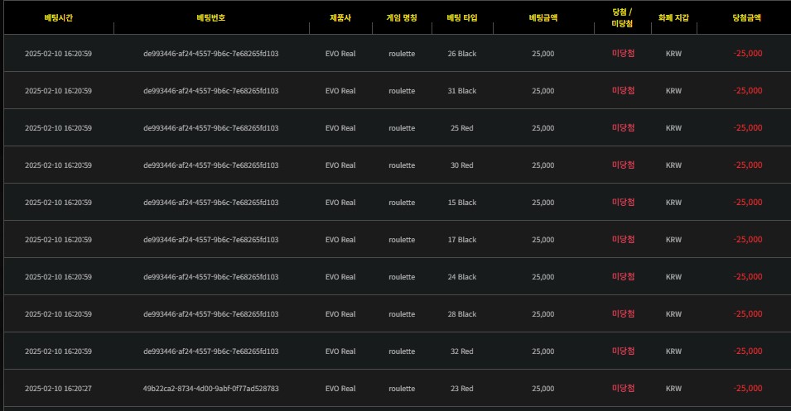This screenshot has height=411, width=791.
Task: Select the 28 Black bet type cell
Action: click(x=462, y=314)
